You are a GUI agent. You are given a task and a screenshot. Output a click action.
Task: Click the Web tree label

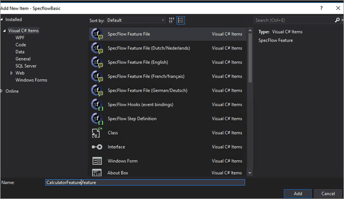(x=20, y=73)
